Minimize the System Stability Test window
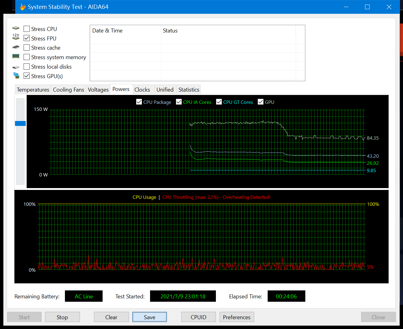This screenshot has height=329, width=403. [346, 7]
